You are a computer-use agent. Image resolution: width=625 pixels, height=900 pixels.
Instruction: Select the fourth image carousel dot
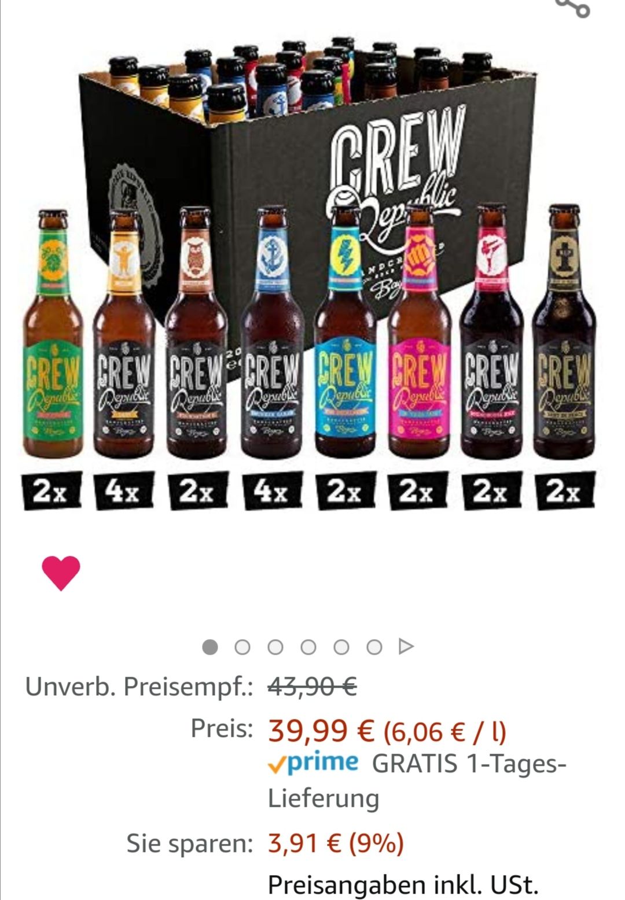(308, 647)
